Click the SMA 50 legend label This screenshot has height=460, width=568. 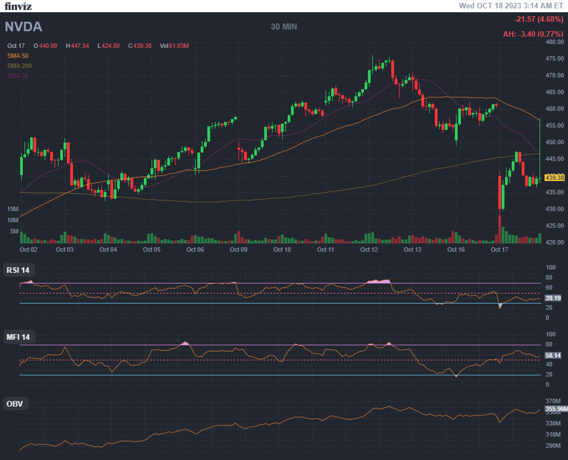[x=18, y=56]
